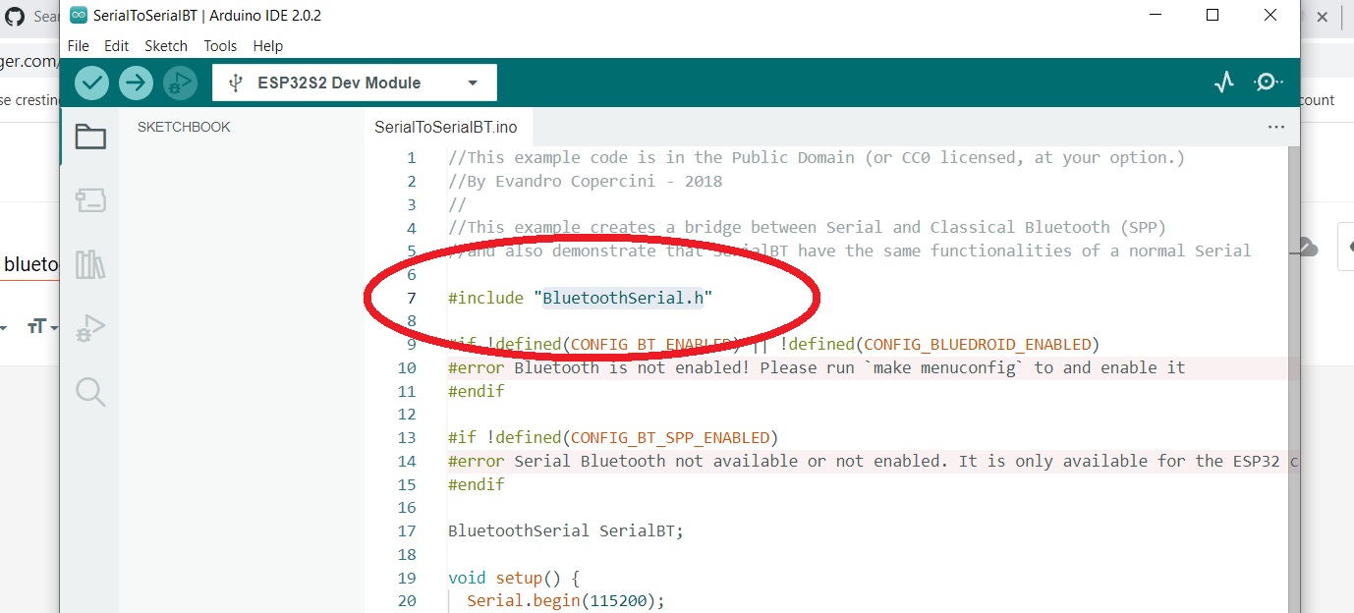Click line number 17 in the gutter

[x=407, y=530]
